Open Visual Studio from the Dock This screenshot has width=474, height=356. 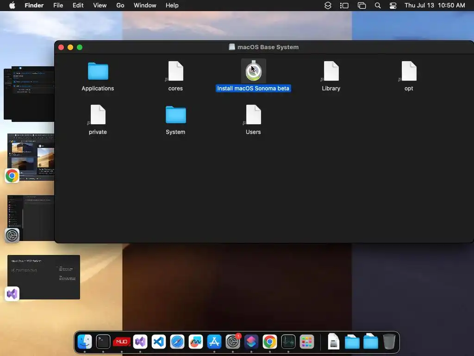coord(140,342)
